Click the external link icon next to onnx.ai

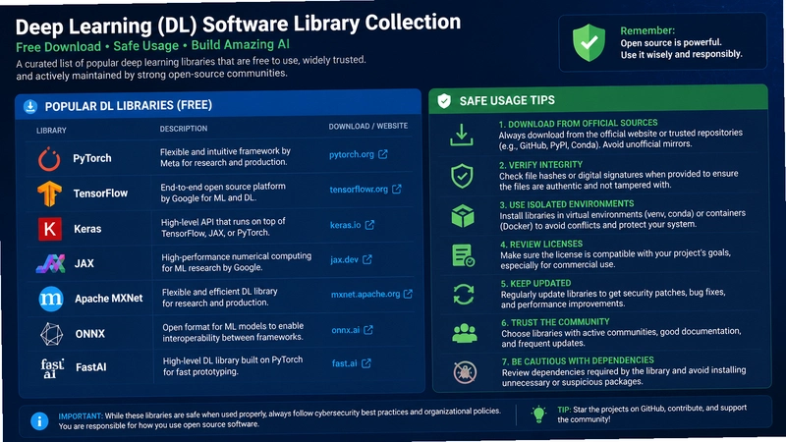(x=368, y=329)
